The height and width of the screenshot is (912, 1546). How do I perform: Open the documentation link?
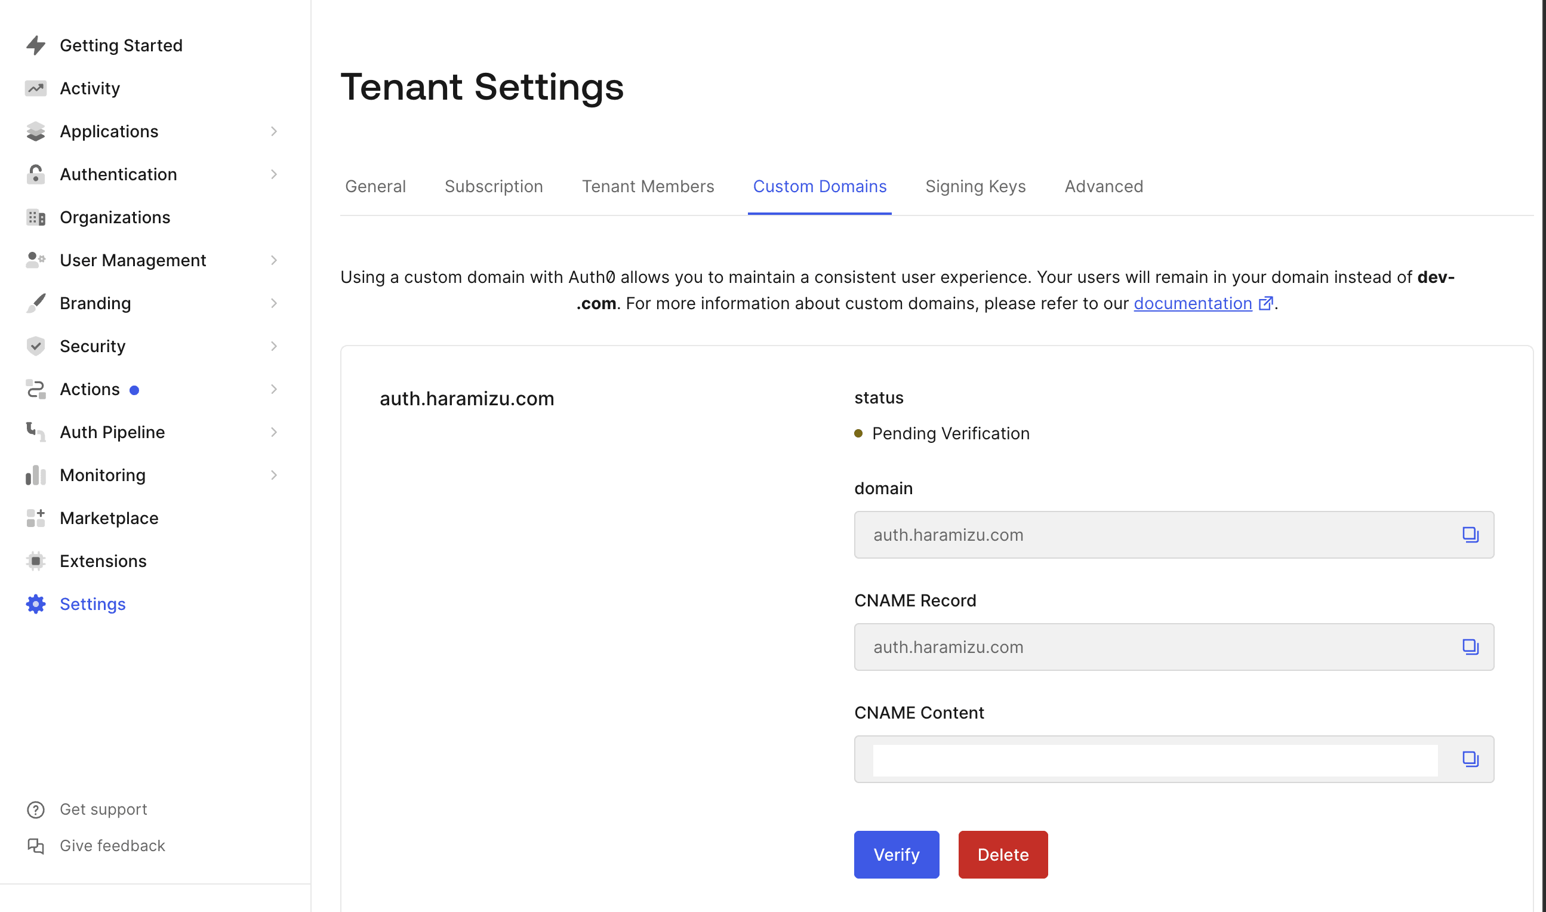[1193, 304]
